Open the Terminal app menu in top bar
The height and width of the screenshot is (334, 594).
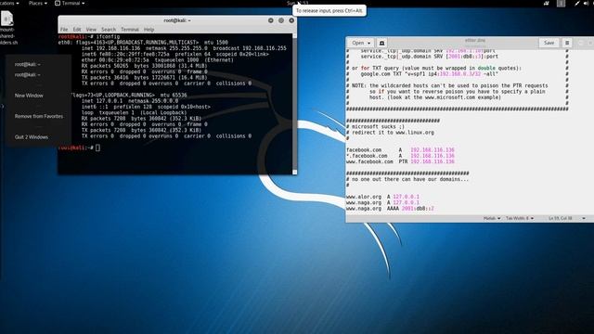[x=71, y=3]
